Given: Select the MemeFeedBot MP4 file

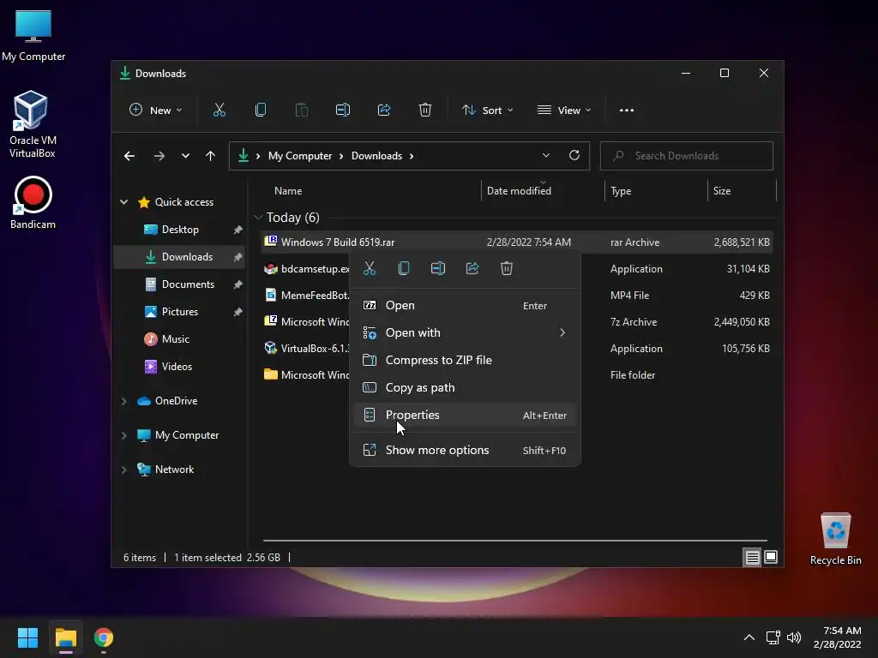Looking at the screenshot, I should [x=305, y=296].
